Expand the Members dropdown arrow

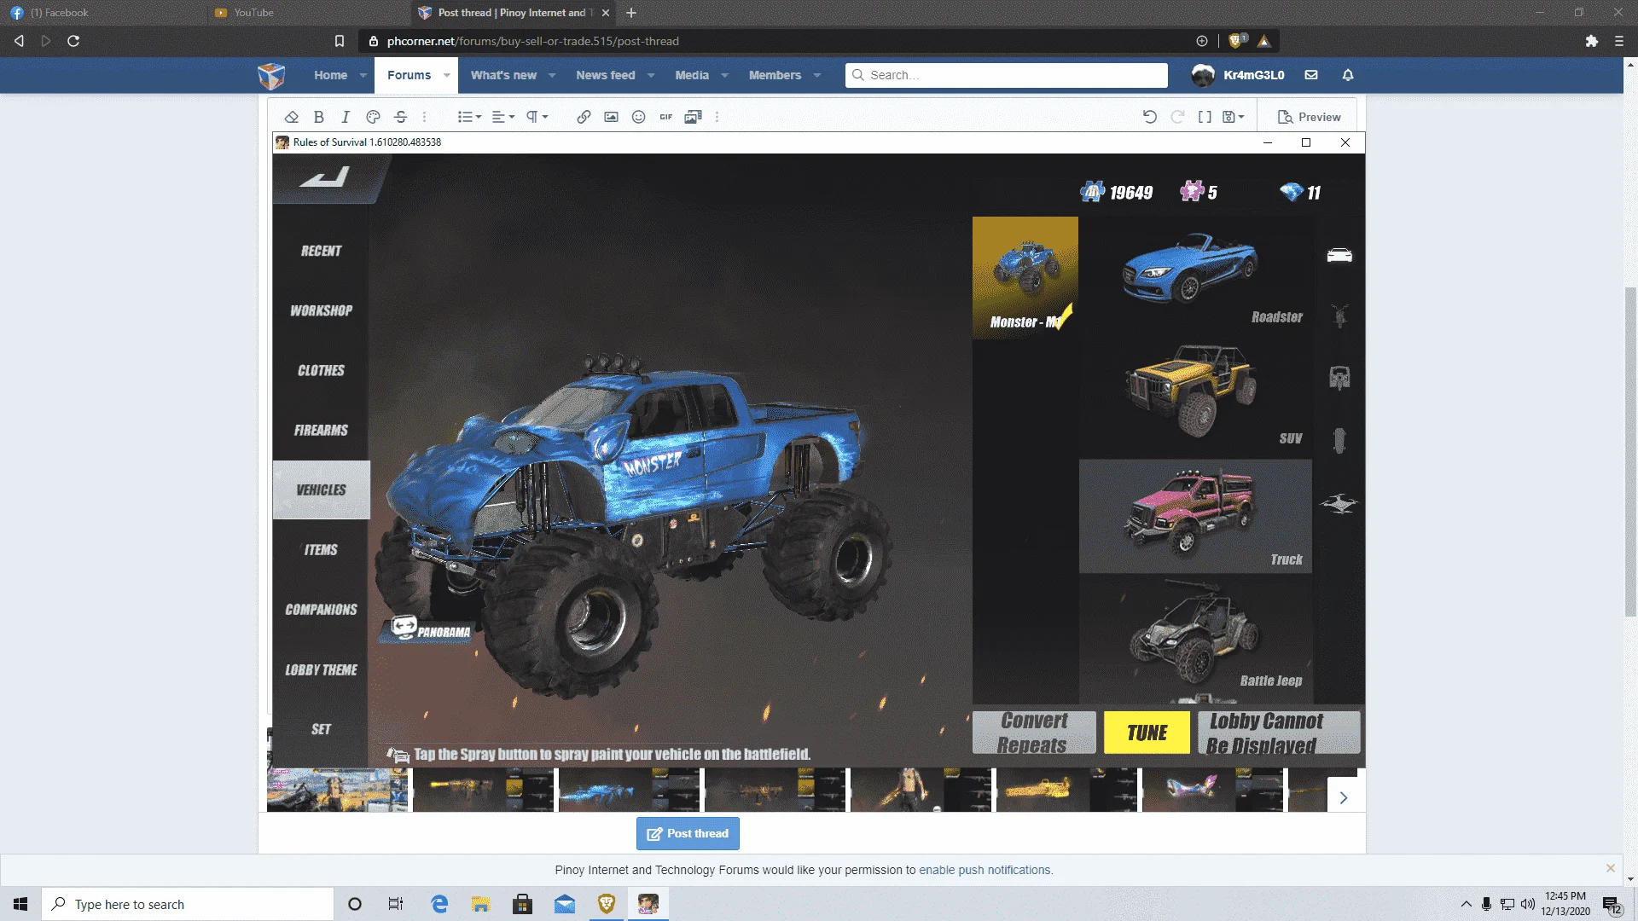[x=816, y=75]
